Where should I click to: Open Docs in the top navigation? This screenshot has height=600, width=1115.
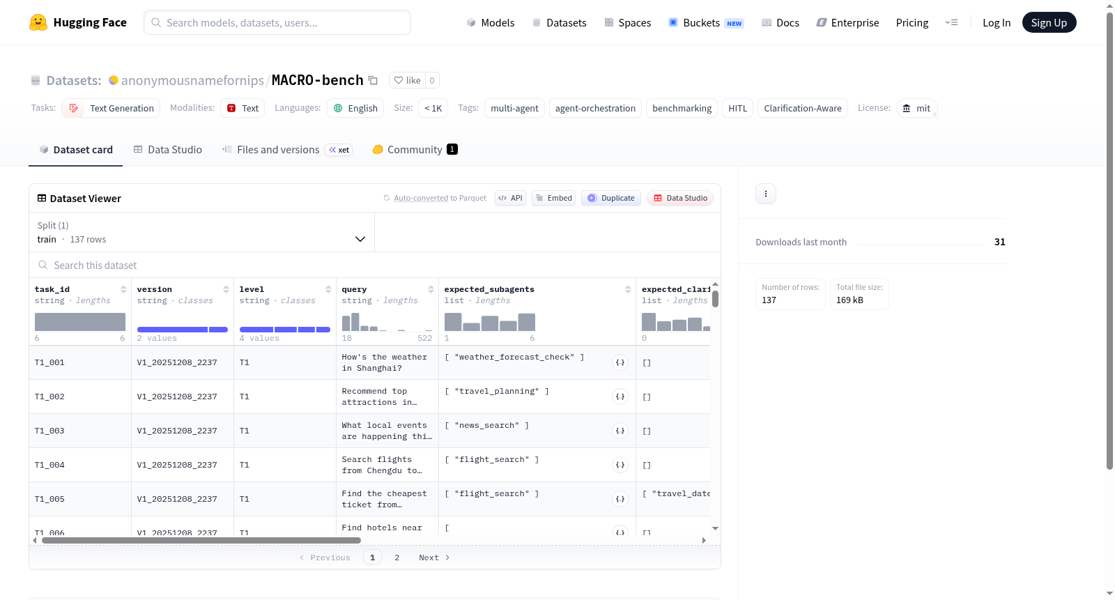780,22
